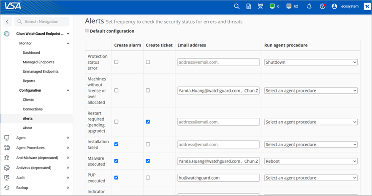Open the Shutdown agent procedure dropdown

(x=311, y=62)
